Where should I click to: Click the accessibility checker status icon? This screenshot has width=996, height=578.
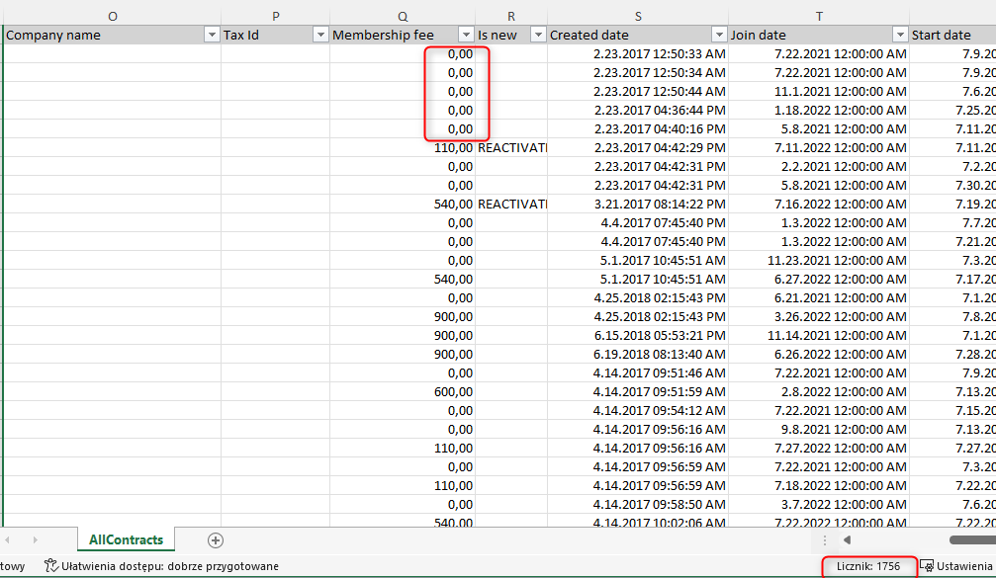51,566
